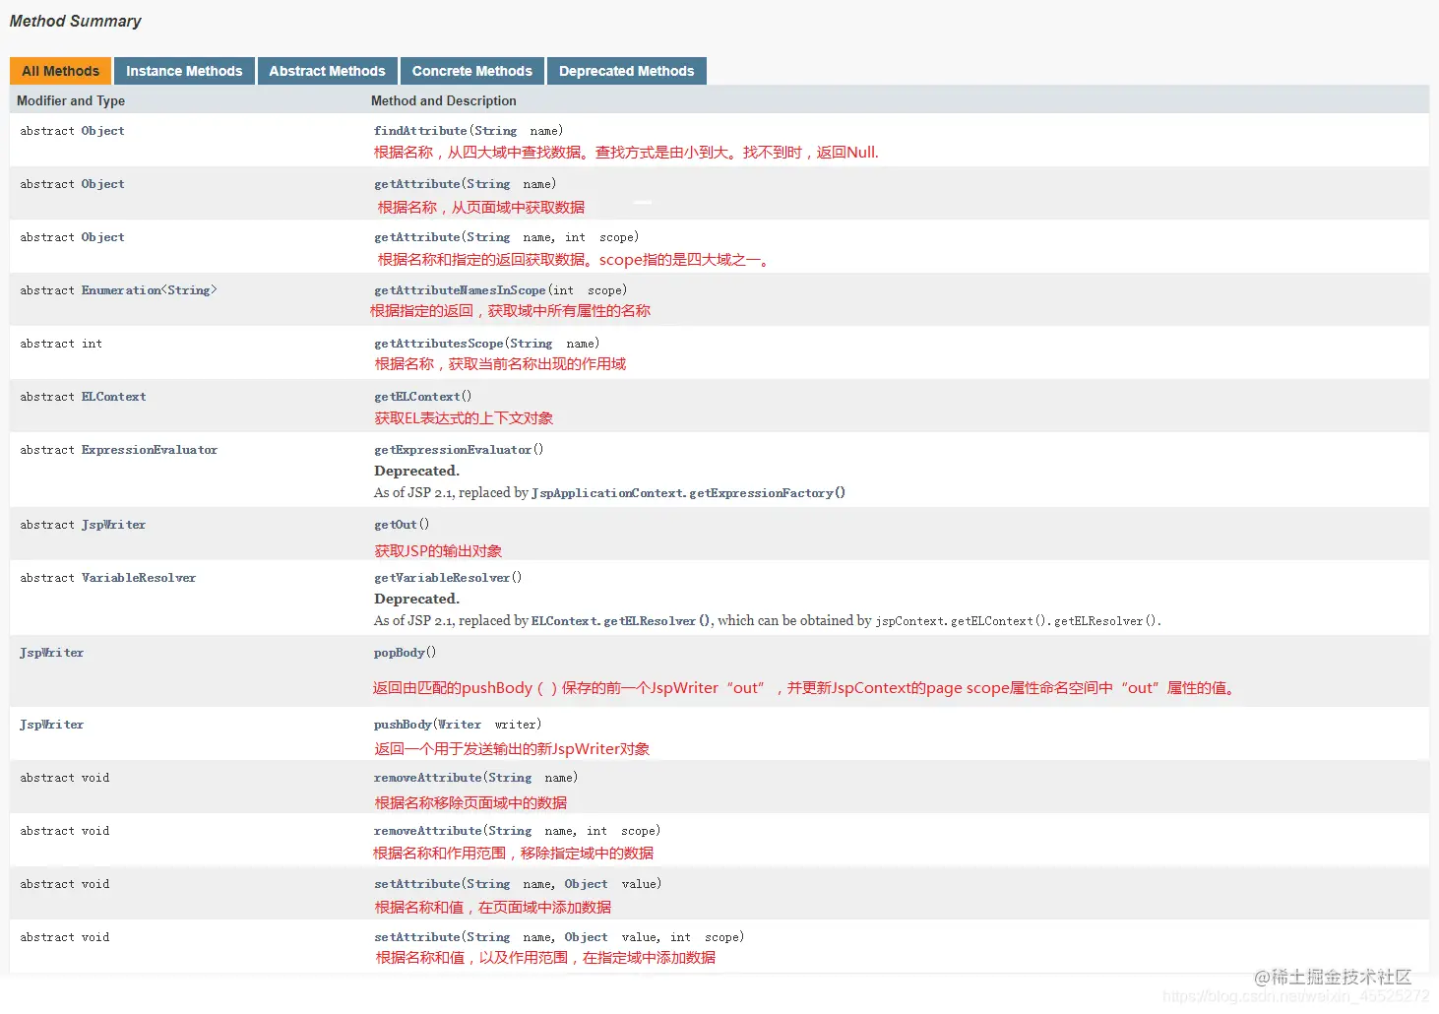Open JspApplicationContext.getExpressionFactory() link

click(x=688, y=493)
